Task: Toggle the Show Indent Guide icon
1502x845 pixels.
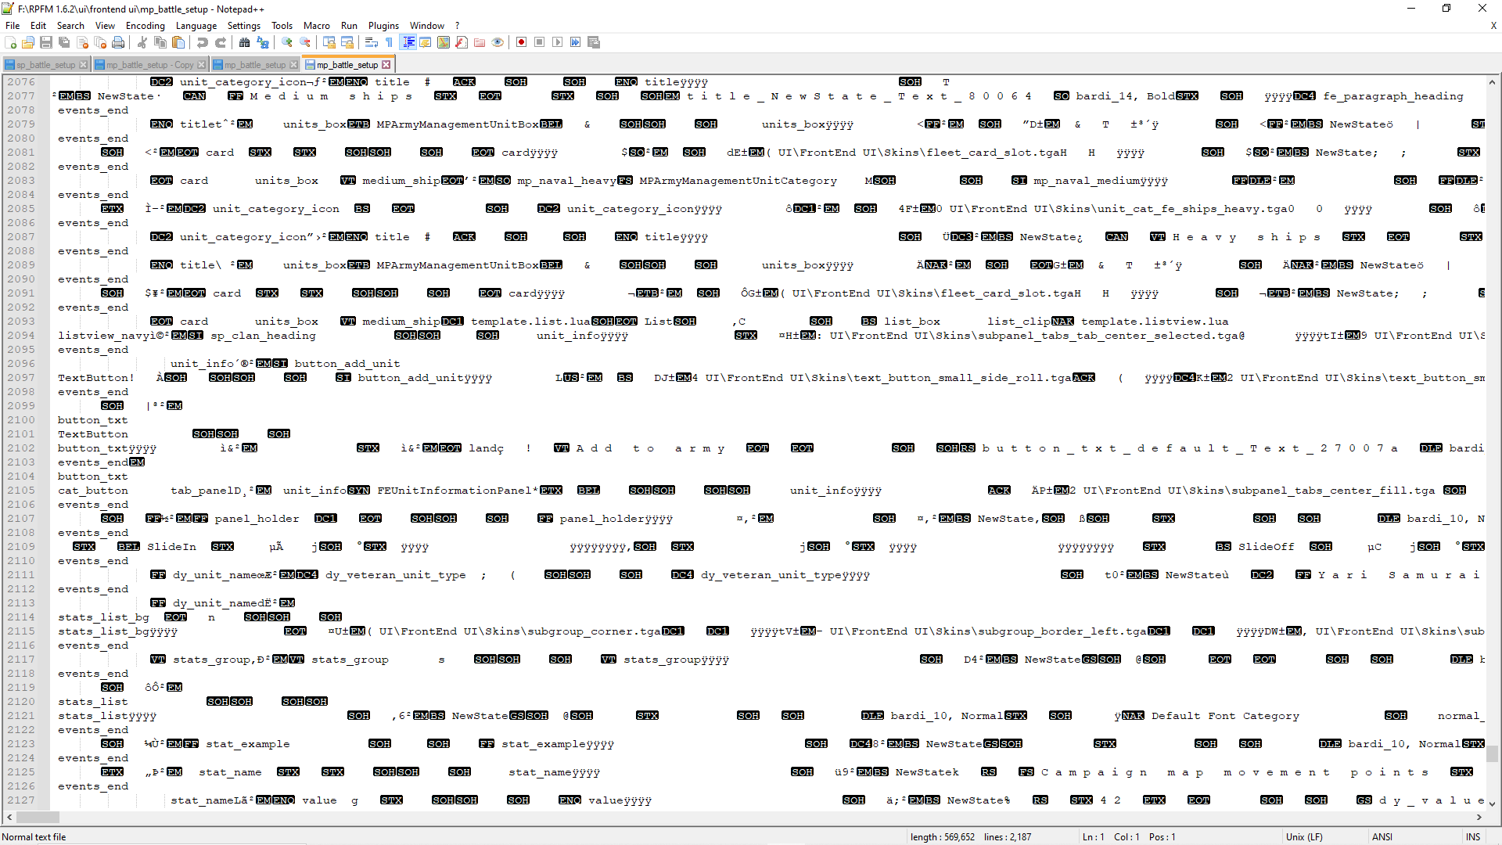Action: pyautogui.click(x=408, y=42)
